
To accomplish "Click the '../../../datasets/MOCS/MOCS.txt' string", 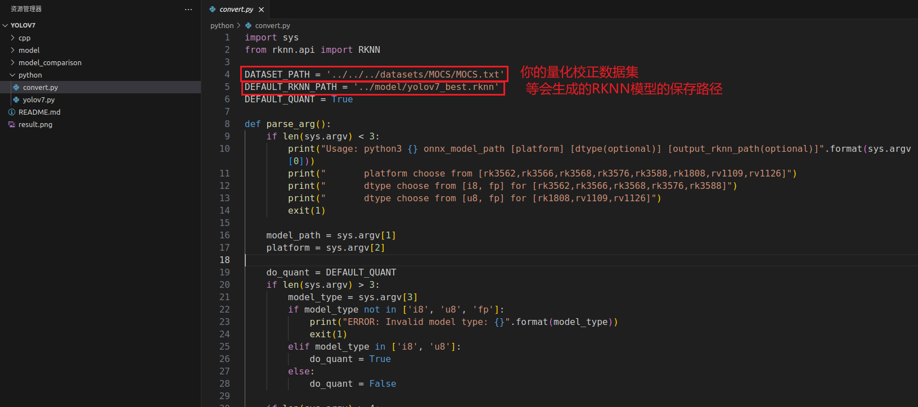I will [x=415, y=74].
